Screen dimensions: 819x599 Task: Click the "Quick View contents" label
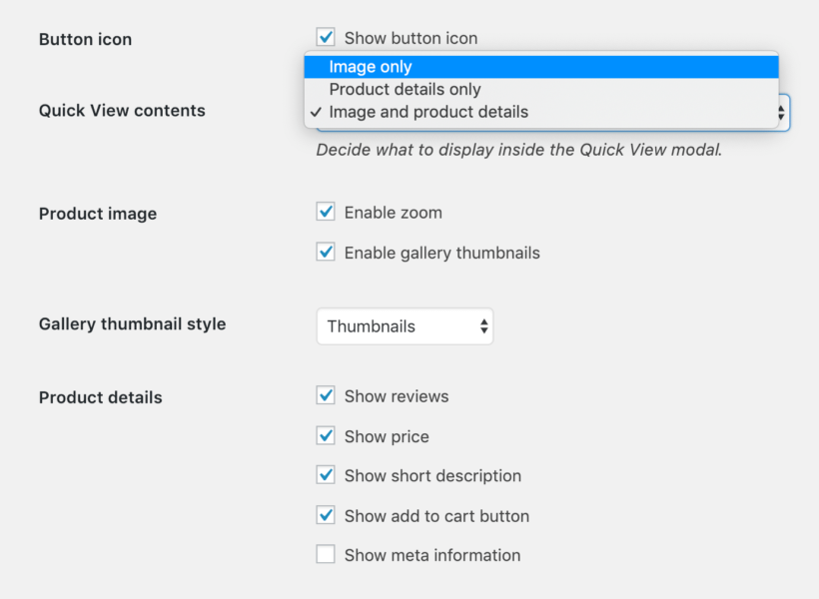click(122, 111)
